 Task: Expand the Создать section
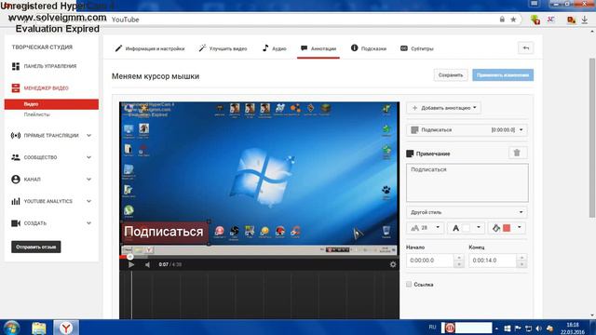(x=89, y=223)
